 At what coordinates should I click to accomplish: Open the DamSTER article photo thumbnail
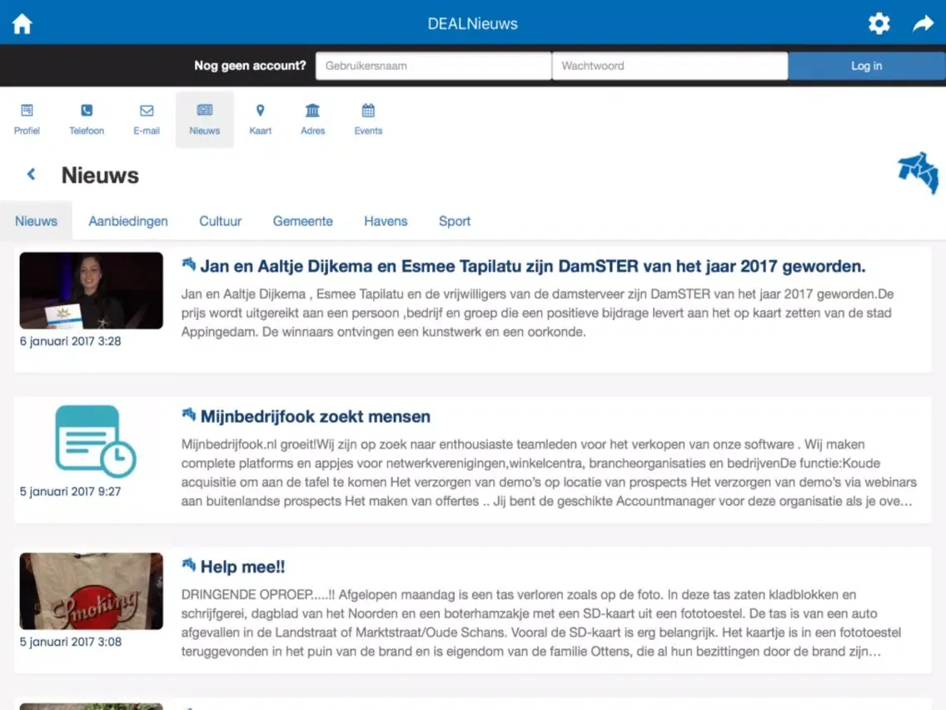coord(91,290)
